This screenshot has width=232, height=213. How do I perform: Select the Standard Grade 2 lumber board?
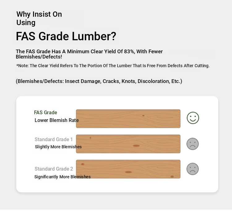(128, 169)
